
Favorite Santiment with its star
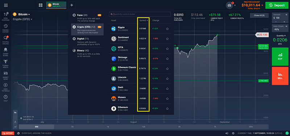(x=167, y=39)
